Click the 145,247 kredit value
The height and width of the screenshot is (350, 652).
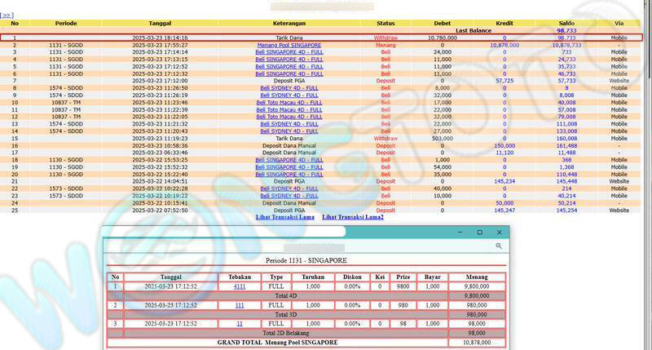point(504,210)
